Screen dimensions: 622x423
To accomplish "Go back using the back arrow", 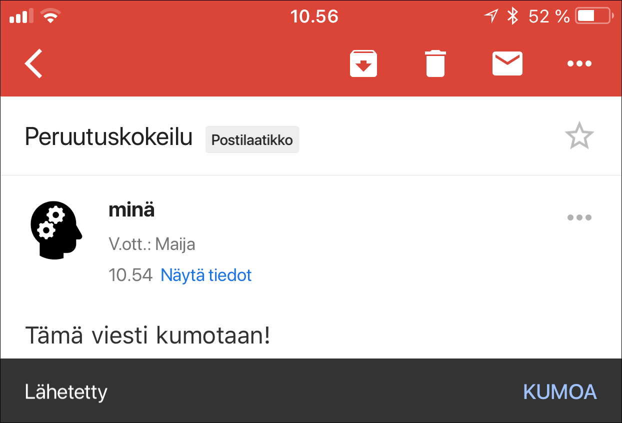I will (33, 63).
